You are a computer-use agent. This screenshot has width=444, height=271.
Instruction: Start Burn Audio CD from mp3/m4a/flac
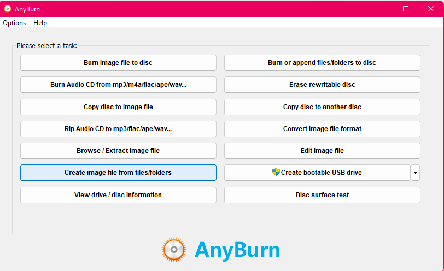[118, 85]
